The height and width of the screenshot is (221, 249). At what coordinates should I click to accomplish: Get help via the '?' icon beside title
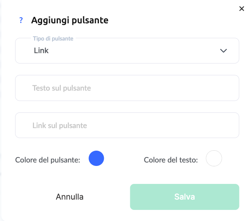pos(21,20)
